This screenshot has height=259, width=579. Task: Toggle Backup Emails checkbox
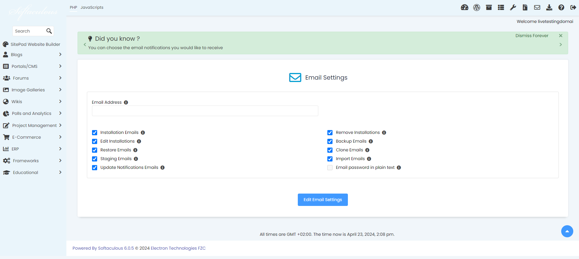[330, 141]
